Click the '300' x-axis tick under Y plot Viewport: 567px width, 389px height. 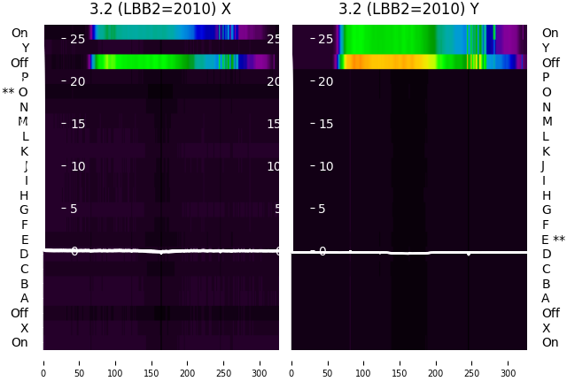(x=508, y=373)
